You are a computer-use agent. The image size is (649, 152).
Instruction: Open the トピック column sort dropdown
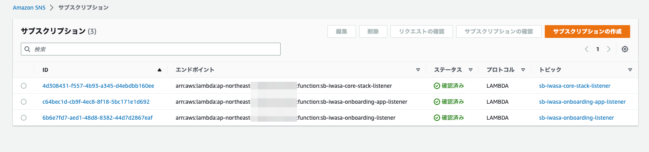(x=630, y=70)
